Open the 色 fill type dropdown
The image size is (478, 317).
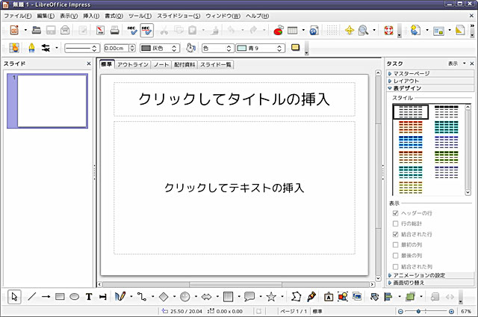click(217, 48)
